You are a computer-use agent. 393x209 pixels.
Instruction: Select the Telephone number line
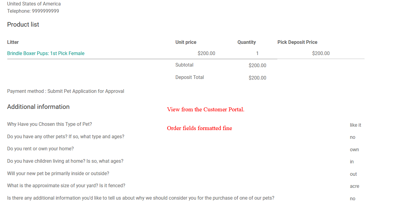coord(33,11)
